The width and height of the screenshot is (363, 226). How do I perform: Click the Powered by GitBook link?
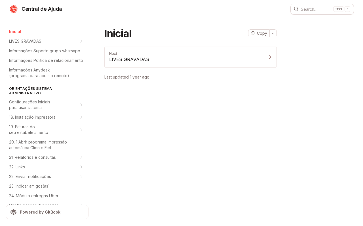[47, 212]
